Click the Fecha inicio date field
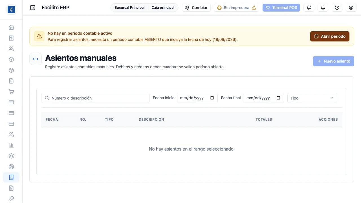 click(x=197, y=98)
